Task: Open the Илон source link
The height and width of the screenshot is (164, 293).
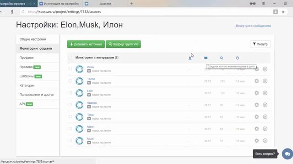Action: (x=91, y=67)
